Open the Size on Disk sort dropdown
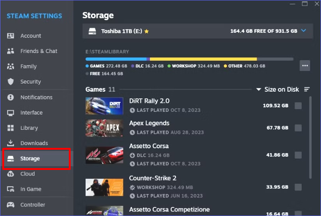This screenshot has height=216, width=321. (278, 89)
